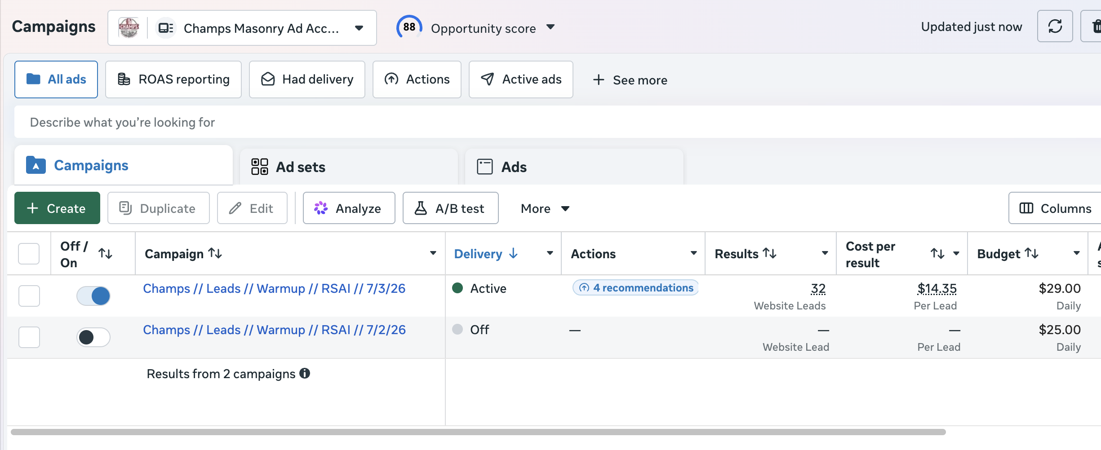Image resolution: width=1101 pixels, height=450 pixels.
Task: Click the See more views text
Action: pos(640,80)
